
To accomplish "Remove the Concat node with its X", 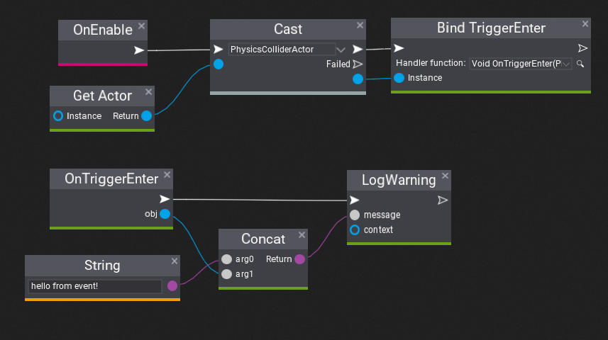I will 302,235.
